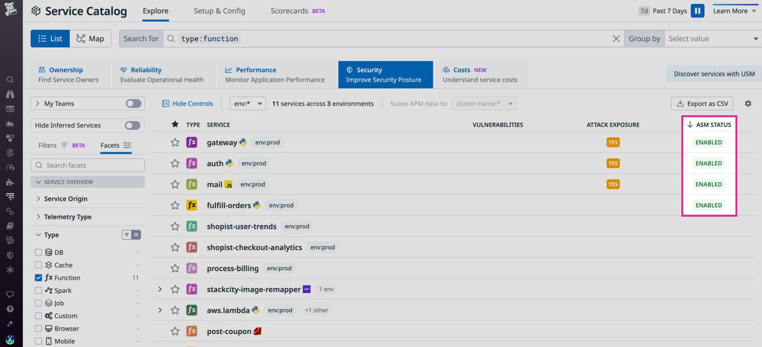Open the search magnifier in left sidebar
This screenshot has width=762, height=347.
click(x=10, y=79)
